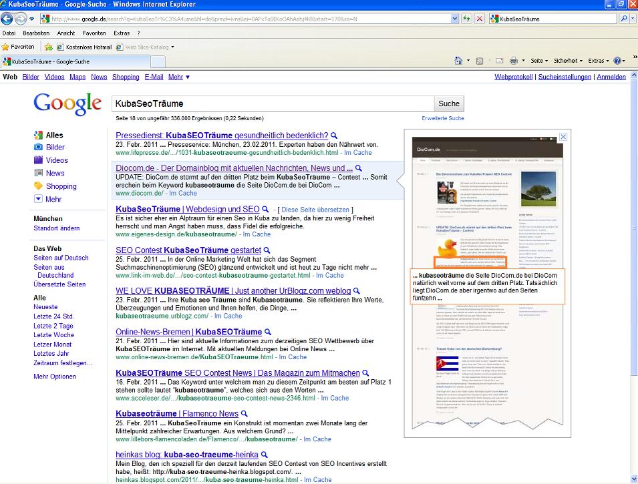
Task: Expand the sidebar Mehr arrow box
Action: pos(38,199)
